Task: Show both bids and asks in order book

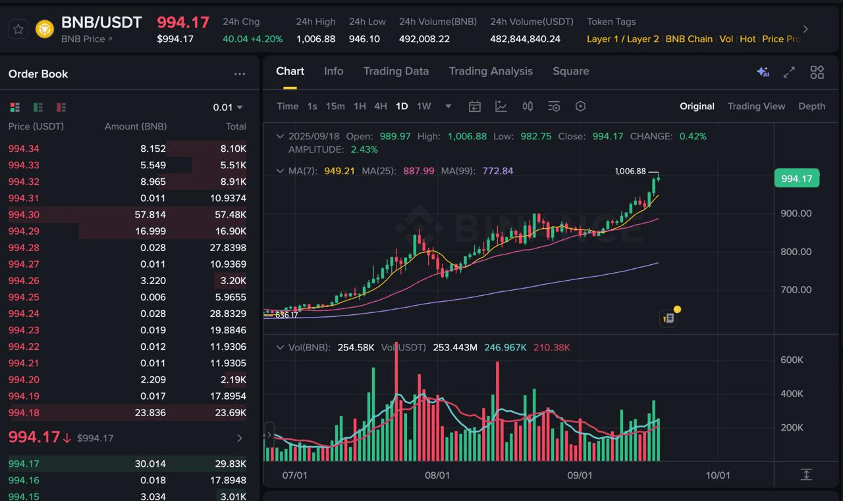Action: coord(15,107)
